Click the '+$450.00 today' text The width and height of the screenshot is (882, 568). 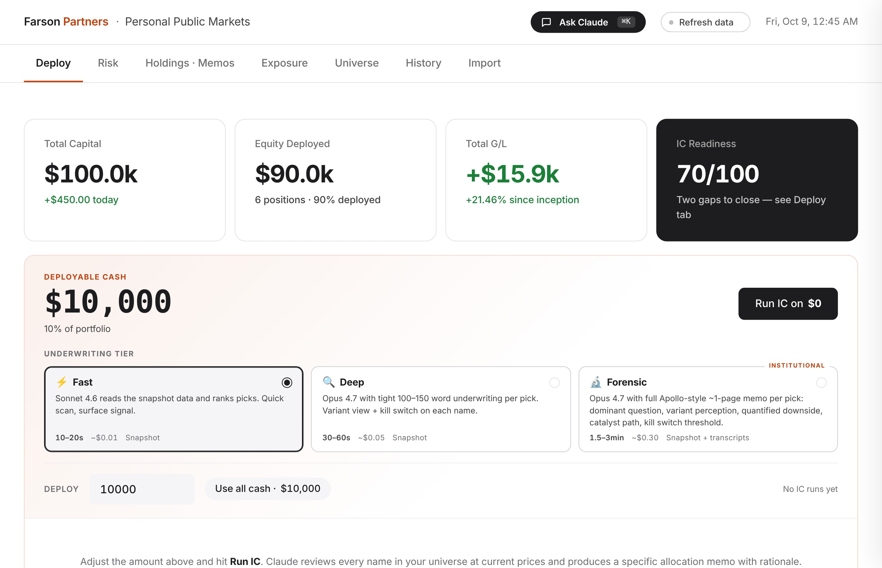pyautogui.click(x=81, y=200)
